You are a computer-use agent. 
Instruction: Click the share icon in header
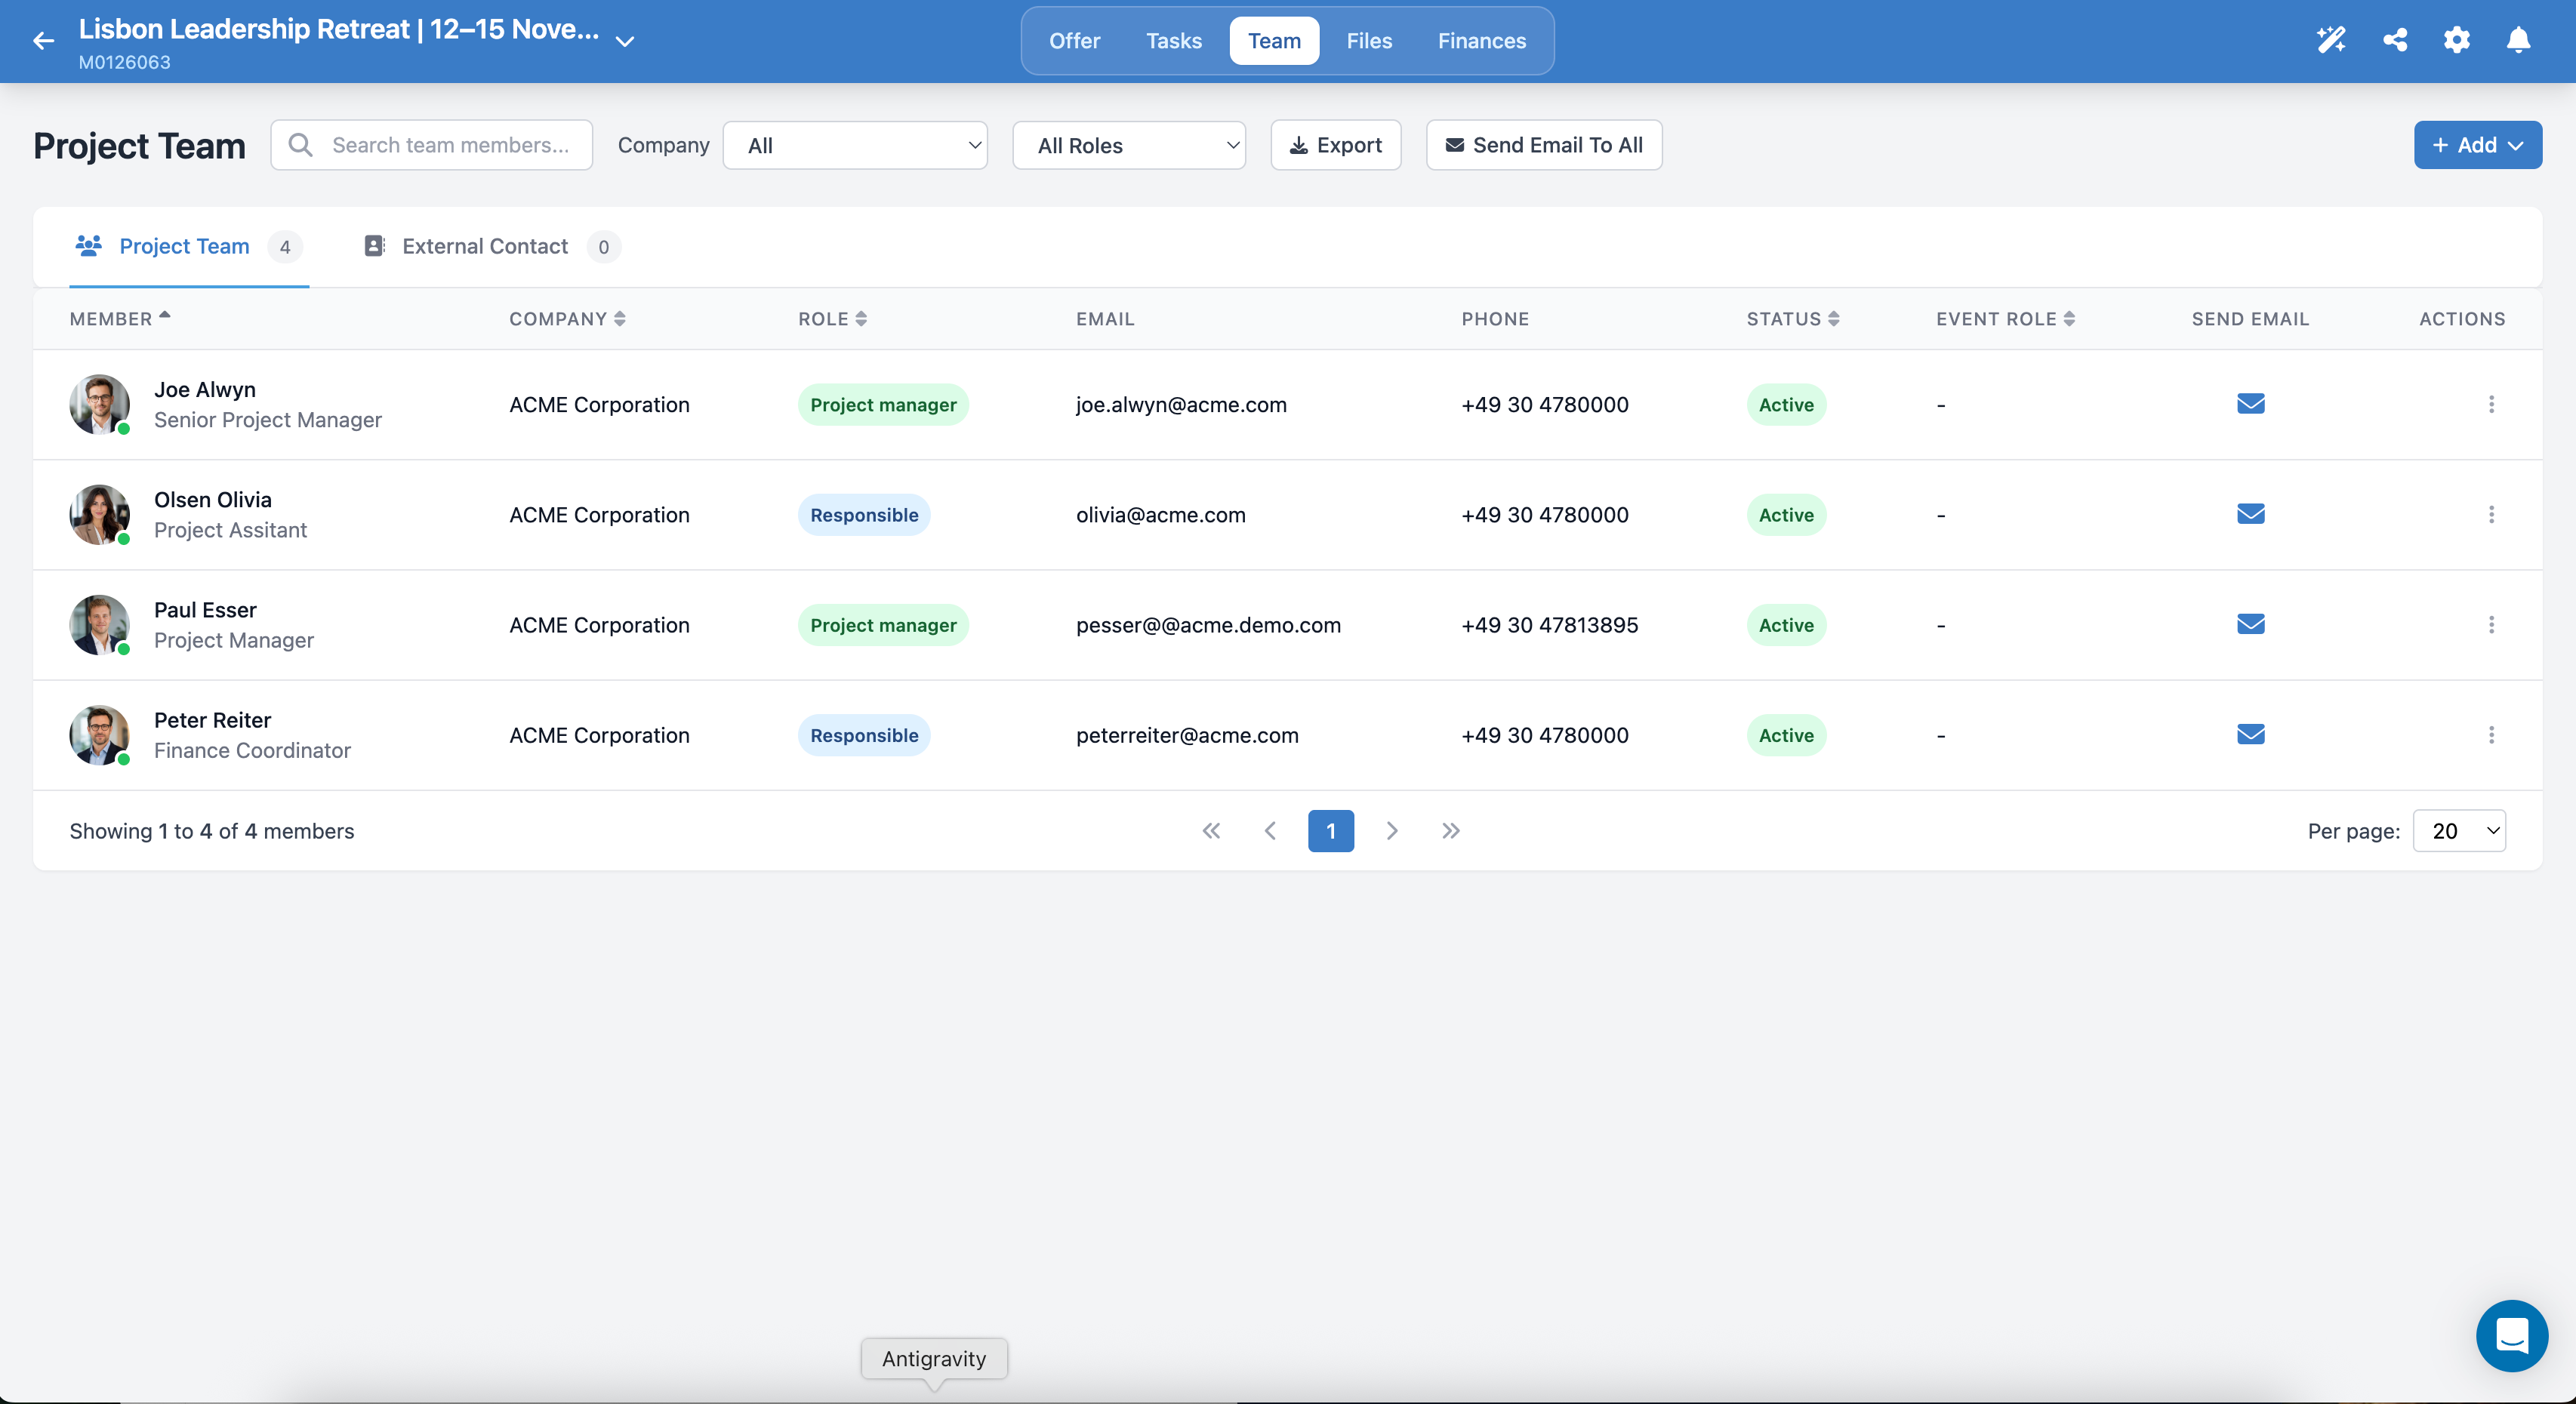2395,40
